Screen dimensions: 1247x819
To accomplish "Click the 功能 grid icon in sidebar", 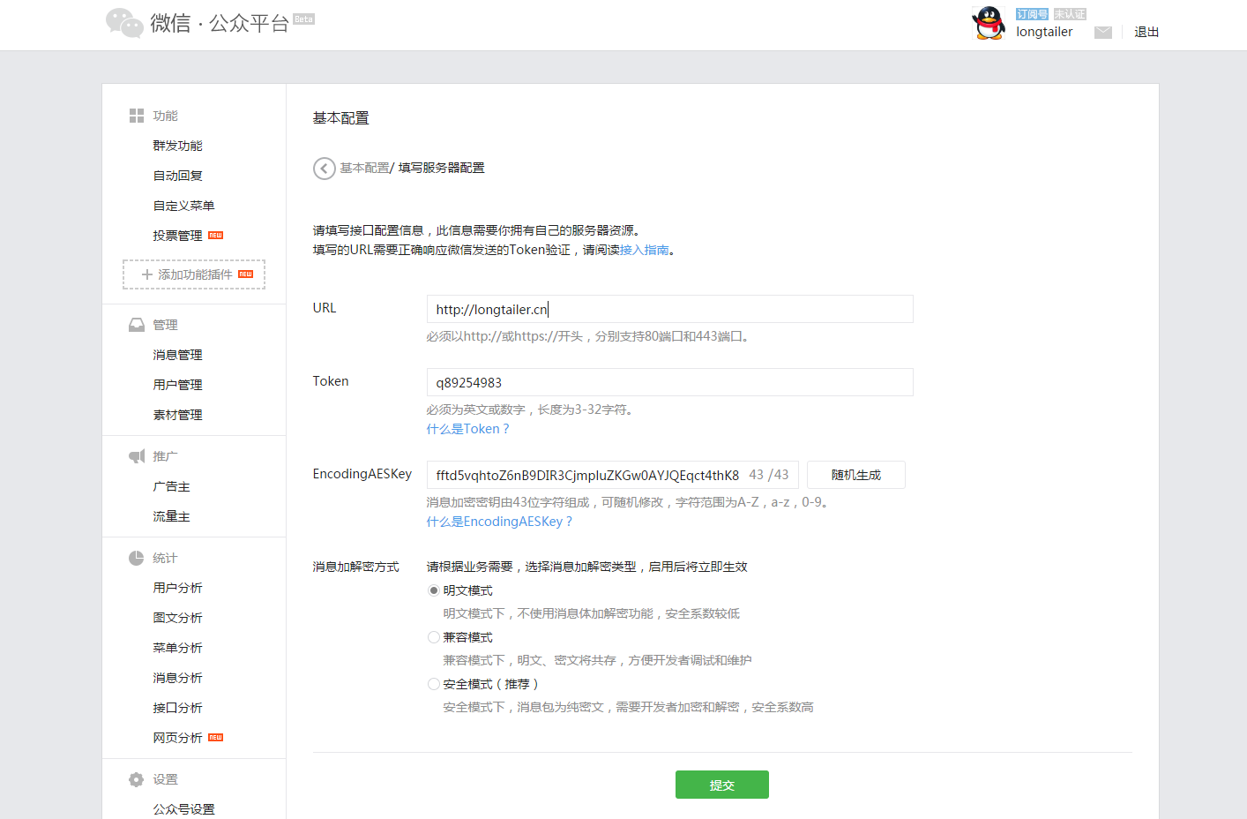I will coord(136,115).
